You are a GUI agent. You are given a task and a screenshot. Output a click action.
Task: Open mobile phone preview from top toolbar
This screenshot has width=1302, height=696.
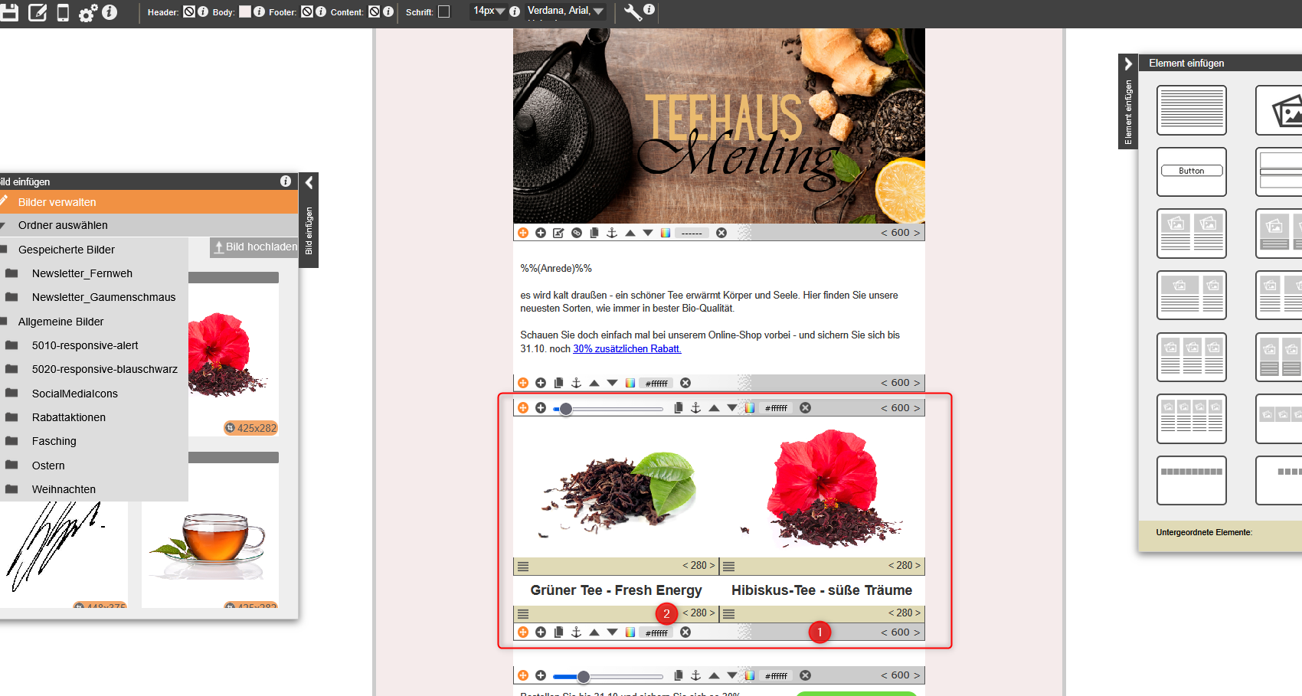(x=63, y=12)
